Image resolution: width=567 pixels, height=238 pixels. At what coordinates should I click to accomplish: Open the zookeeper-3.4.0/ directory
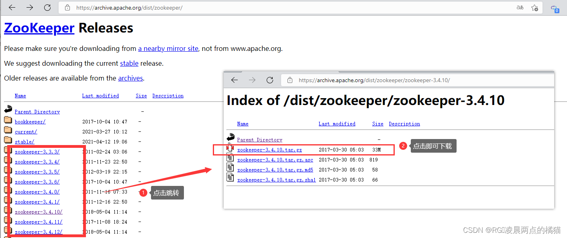[x=37, y=192]
